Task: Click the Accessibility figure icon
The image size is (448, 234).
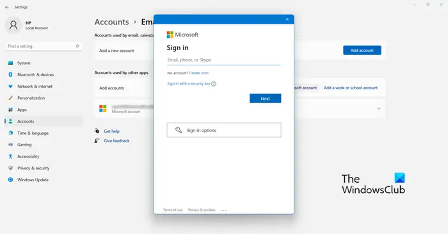Action: click(11, 156)
